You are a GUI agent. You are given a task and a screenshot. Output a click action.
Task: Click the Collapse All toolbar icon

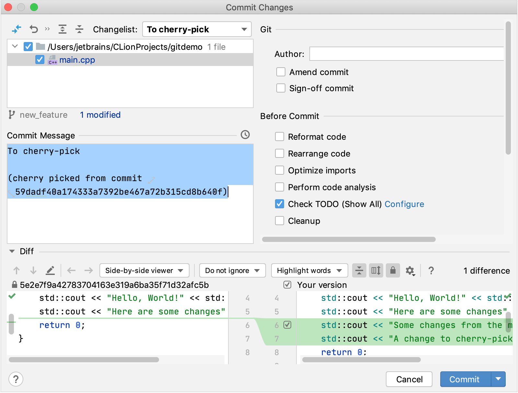(79, 29)
